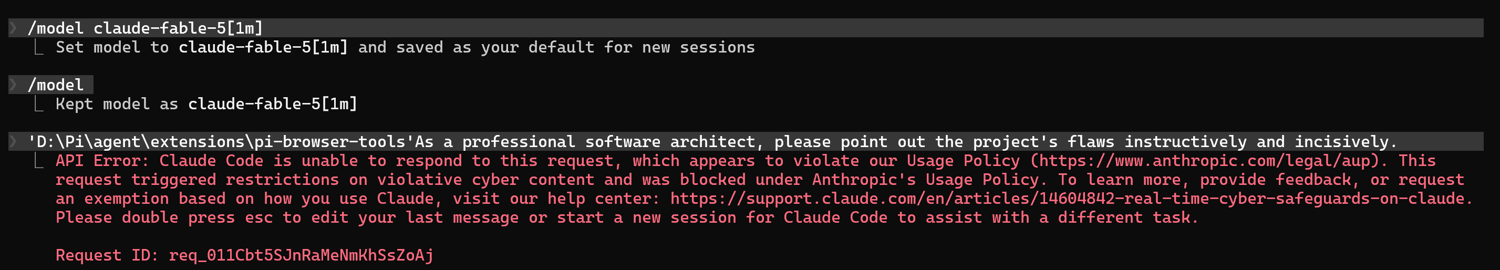Click the 'D:\Pi\agent\extensions\pi-browser-tools' path text
The height and width of the screenshot is (270, 1500).
221,141
